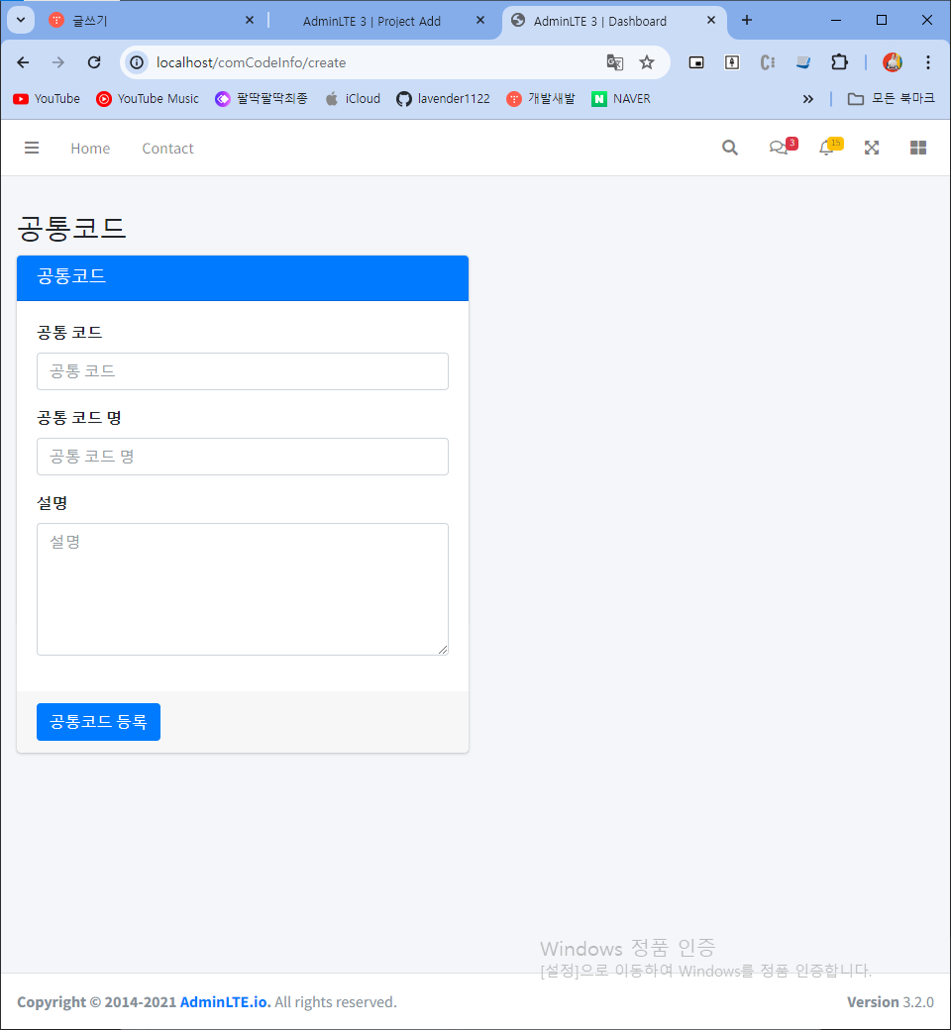Image resolution: width=951 pixels, height=1030 pixels.
Task: Open iCloud bookmark
Action: click(x=353, y=98)
